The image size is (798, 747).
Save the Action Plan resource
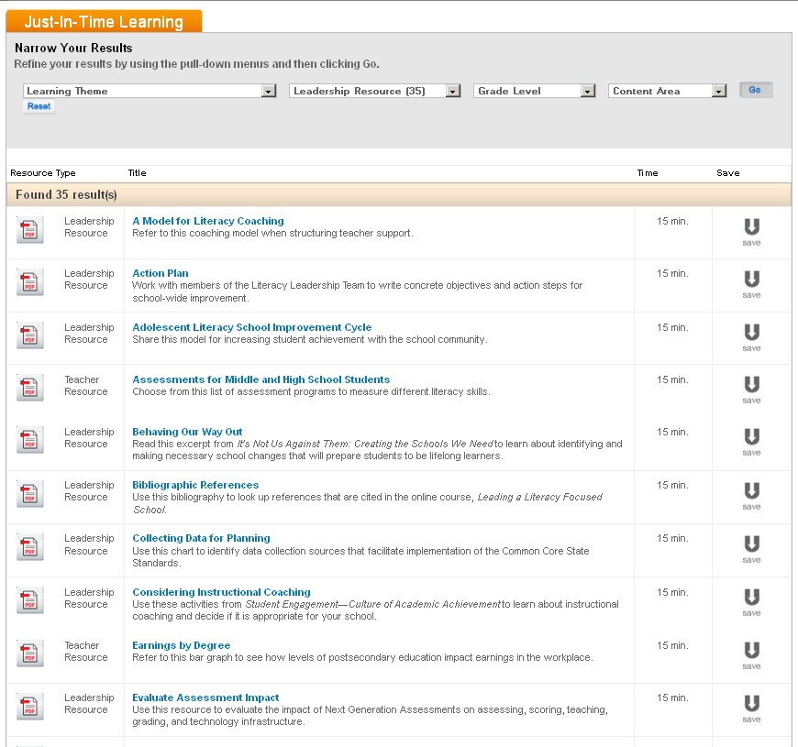pos(751,283)
